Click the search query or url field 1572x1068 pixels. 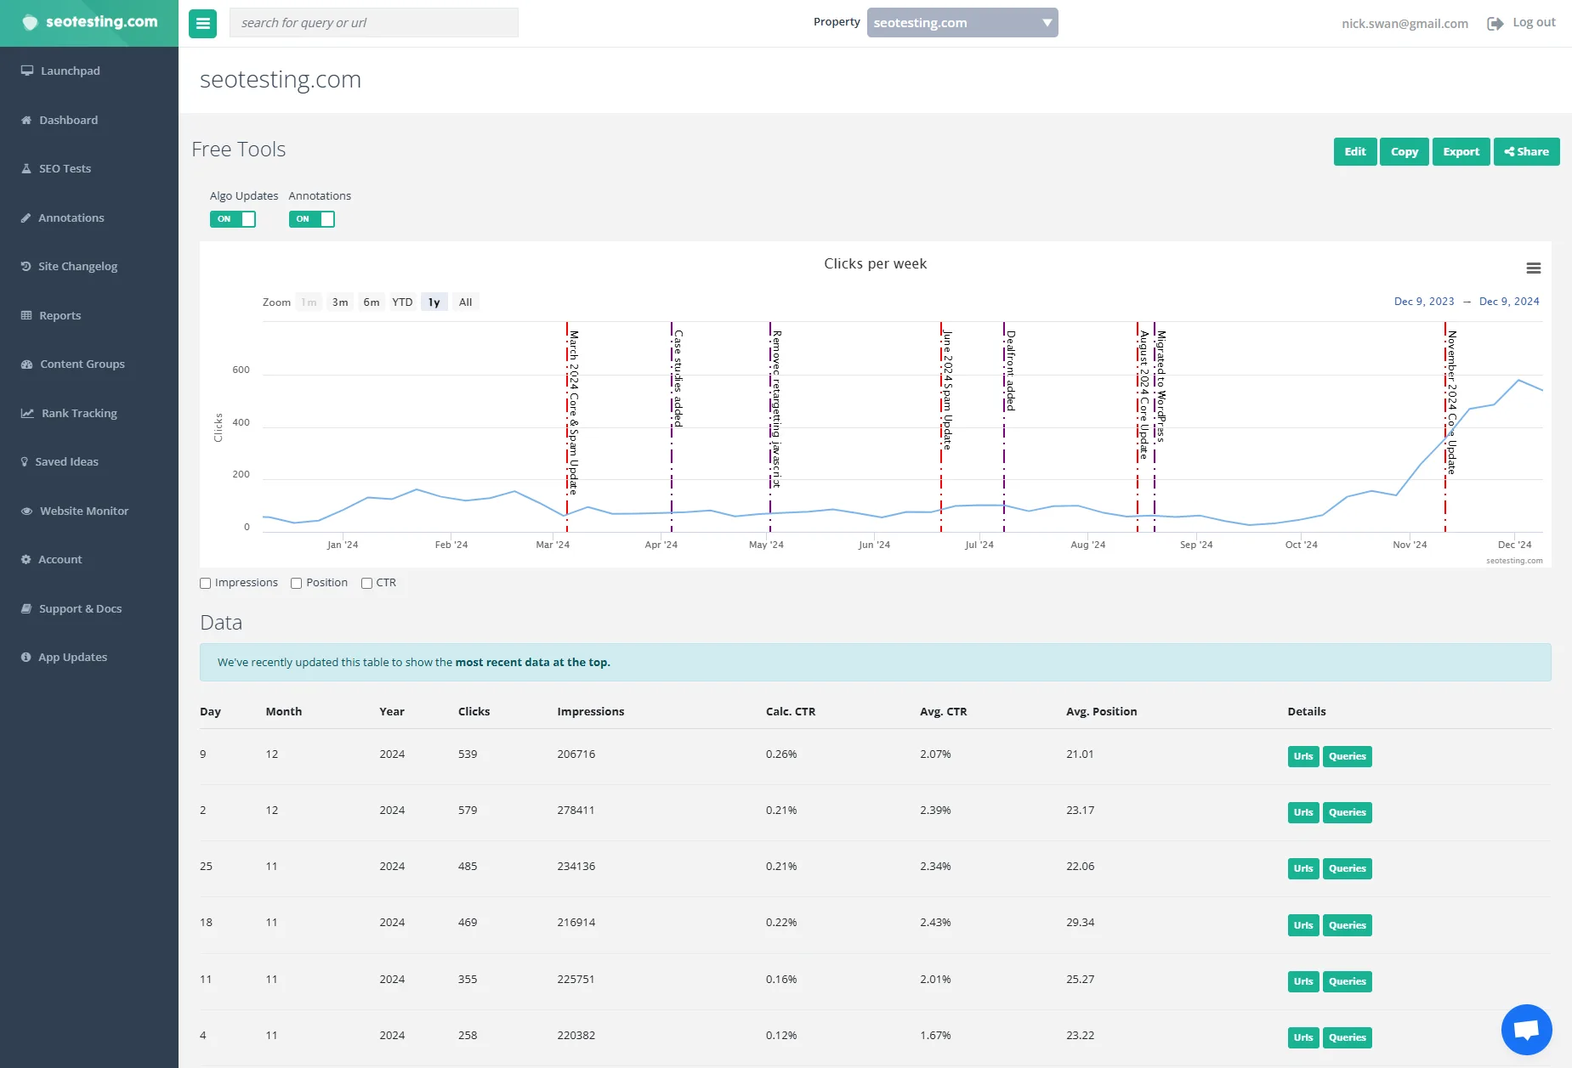coord(373,23)
